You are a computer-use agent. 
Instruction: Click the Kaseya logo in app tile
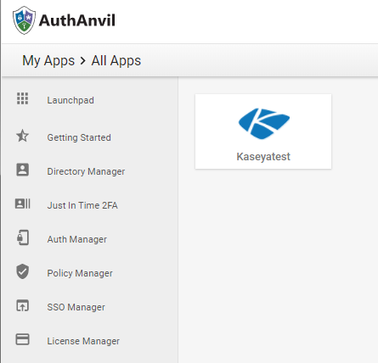264,124
